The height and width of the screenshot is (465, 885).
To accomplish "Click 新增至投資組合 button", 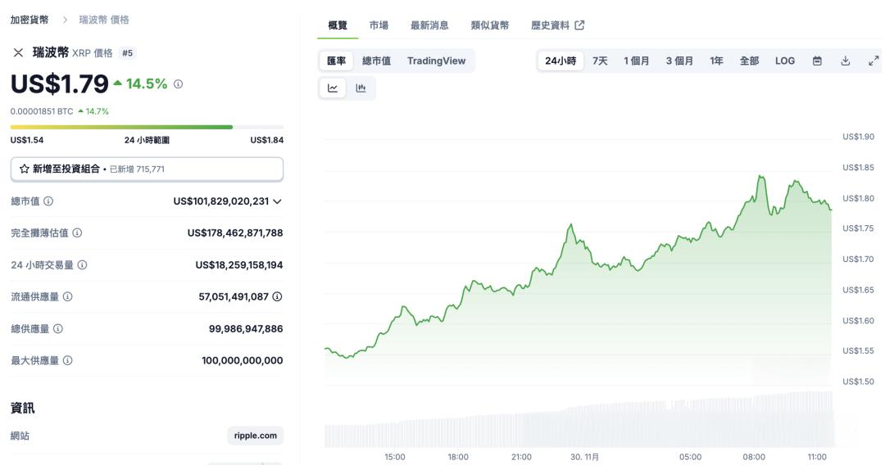I will point(147,169).
